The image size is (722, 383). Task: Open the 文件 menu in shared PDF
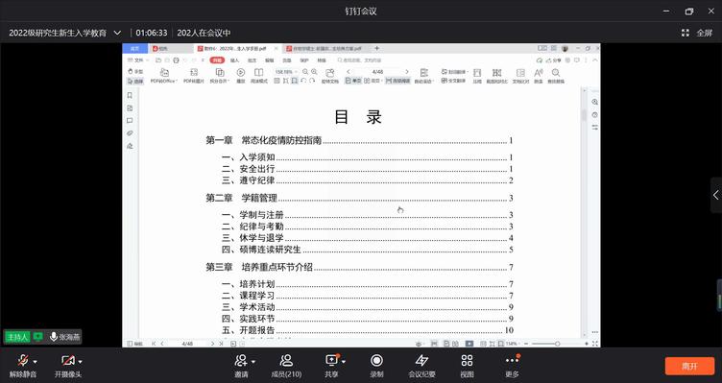(135, 60)
